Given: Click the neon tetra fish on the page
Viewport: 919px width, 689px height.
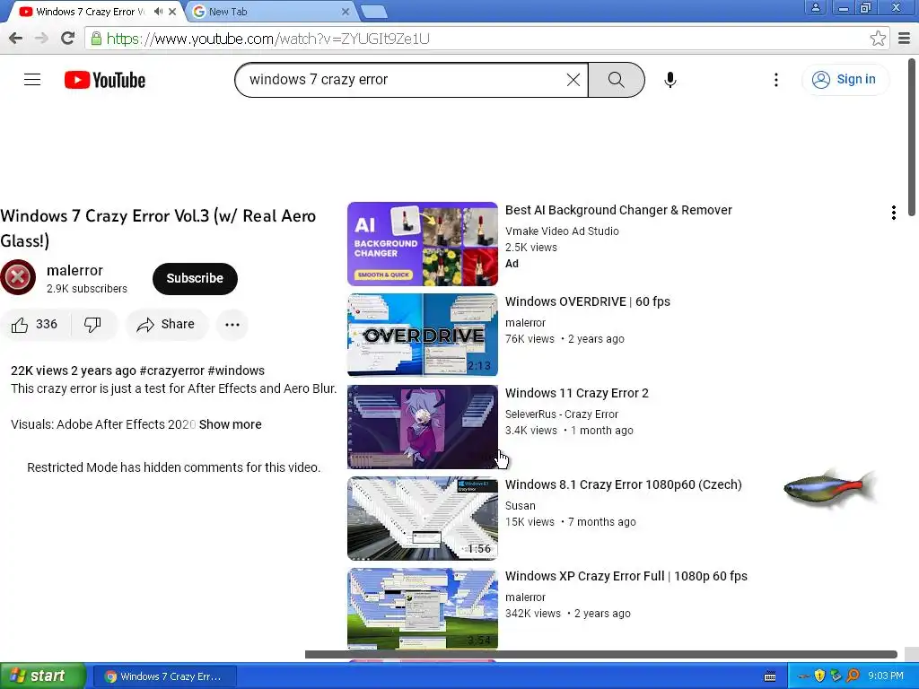Looking at the screenshot, I should [830, 487].
